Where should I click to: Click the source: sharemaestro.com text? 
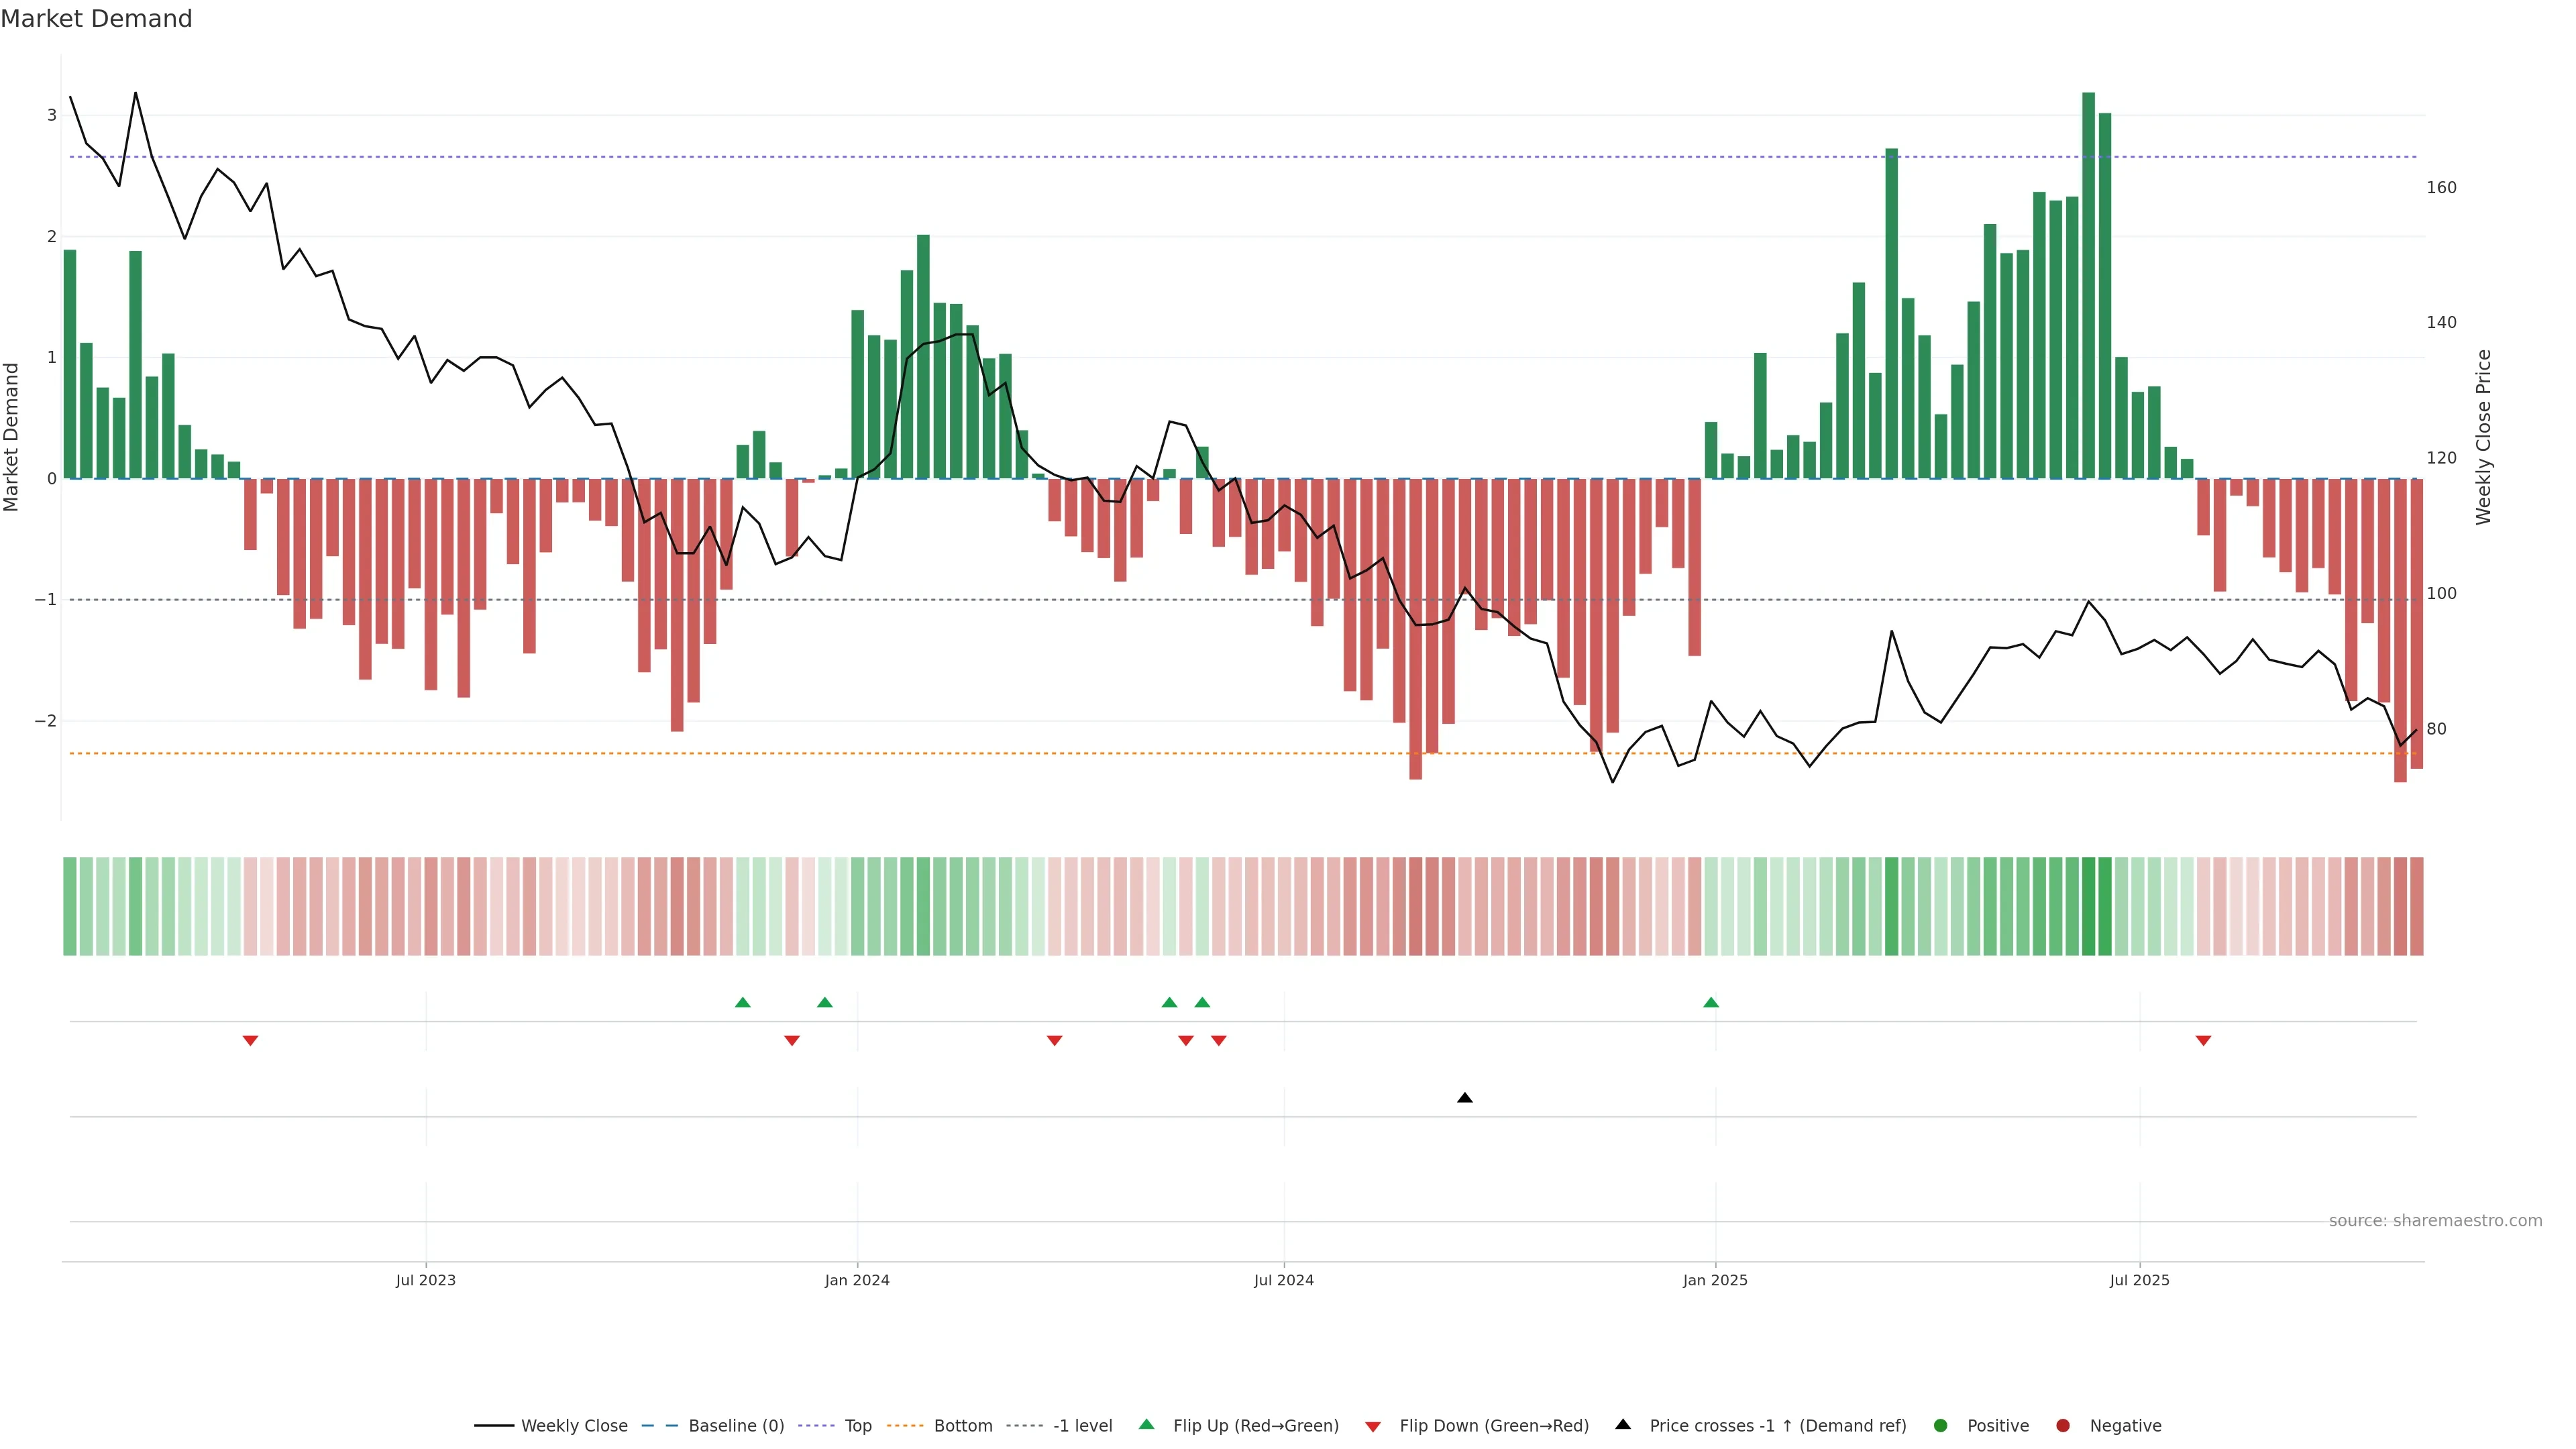click(x=2435, y=1221)
